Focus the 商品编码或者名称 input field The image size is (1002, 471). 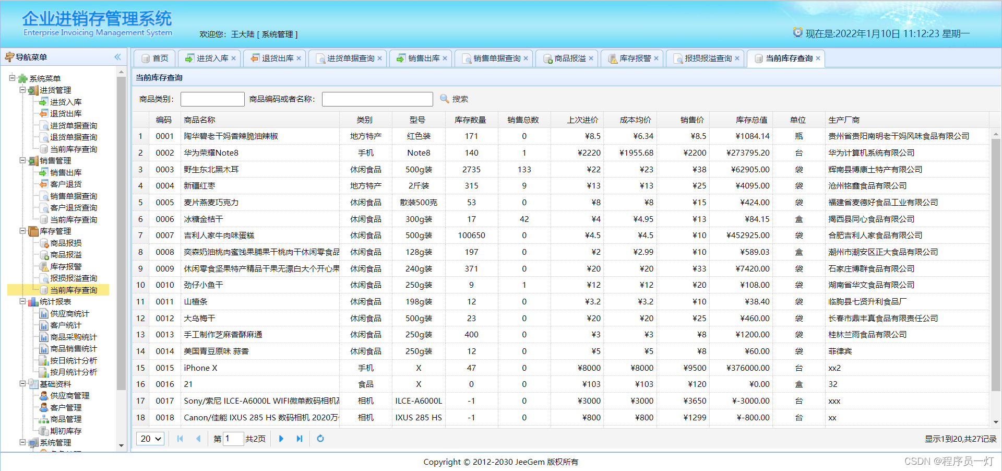377,99
